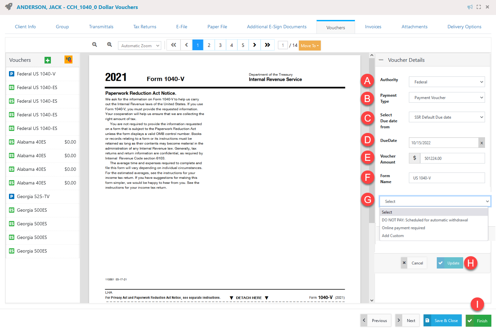
Task: Zoom in on the form preview
Action: [109, 44]
